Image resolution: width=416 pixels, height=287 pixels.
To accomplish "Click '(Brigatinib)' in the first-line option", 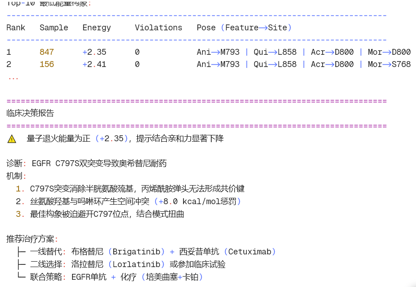I will point(137,252).
